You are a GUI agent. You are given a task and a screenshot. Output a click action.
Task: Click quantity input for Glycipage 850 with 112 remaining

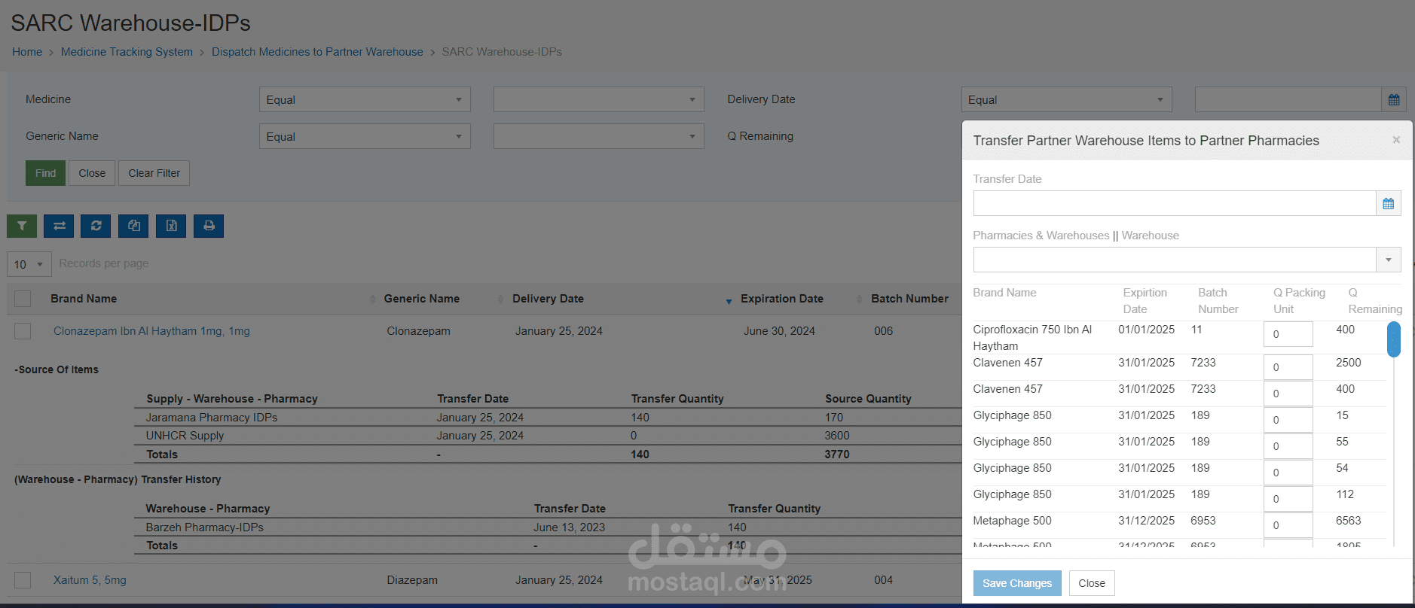tap(1288, 499)
